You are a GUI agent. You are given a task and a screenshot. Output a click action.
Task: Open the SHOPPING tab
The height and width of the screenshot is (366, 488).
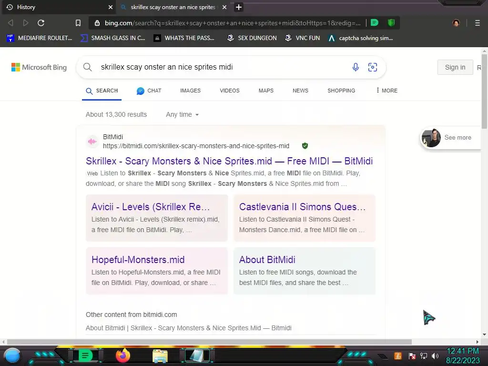[341, 91]
